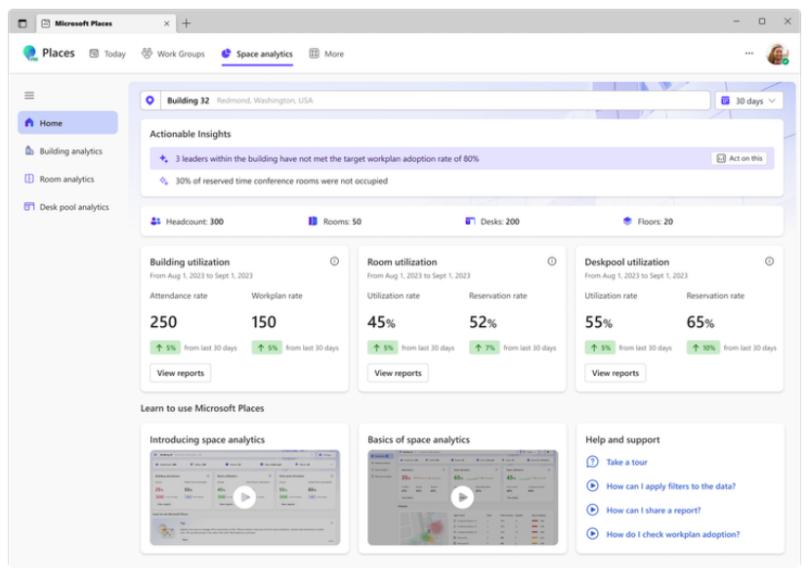The image size is (807, 579).
Task: Click Room utilization rate 45%
Action: tap(381, 322)
